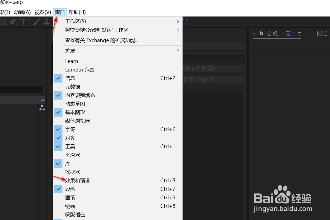Select 摇摆器 in the window menu
The image size is (330, 220).
click(x=118, y=172)
